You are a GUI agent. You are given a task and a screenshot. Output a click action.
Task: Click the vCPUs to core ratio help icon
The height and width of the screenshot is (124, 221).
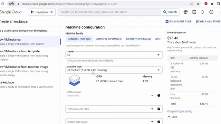point(159,109)
